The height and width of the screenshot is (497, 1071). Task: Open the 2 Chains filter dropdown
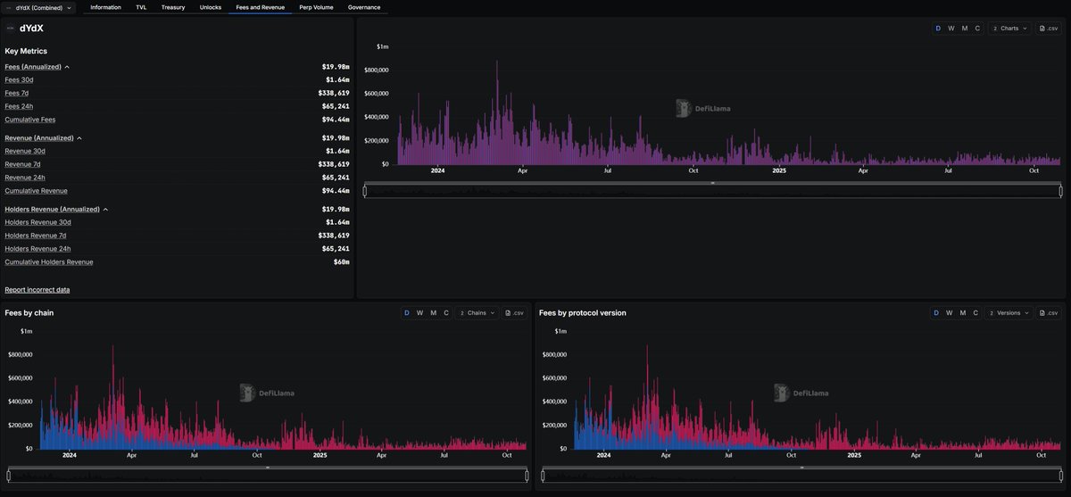pos(476,313)
